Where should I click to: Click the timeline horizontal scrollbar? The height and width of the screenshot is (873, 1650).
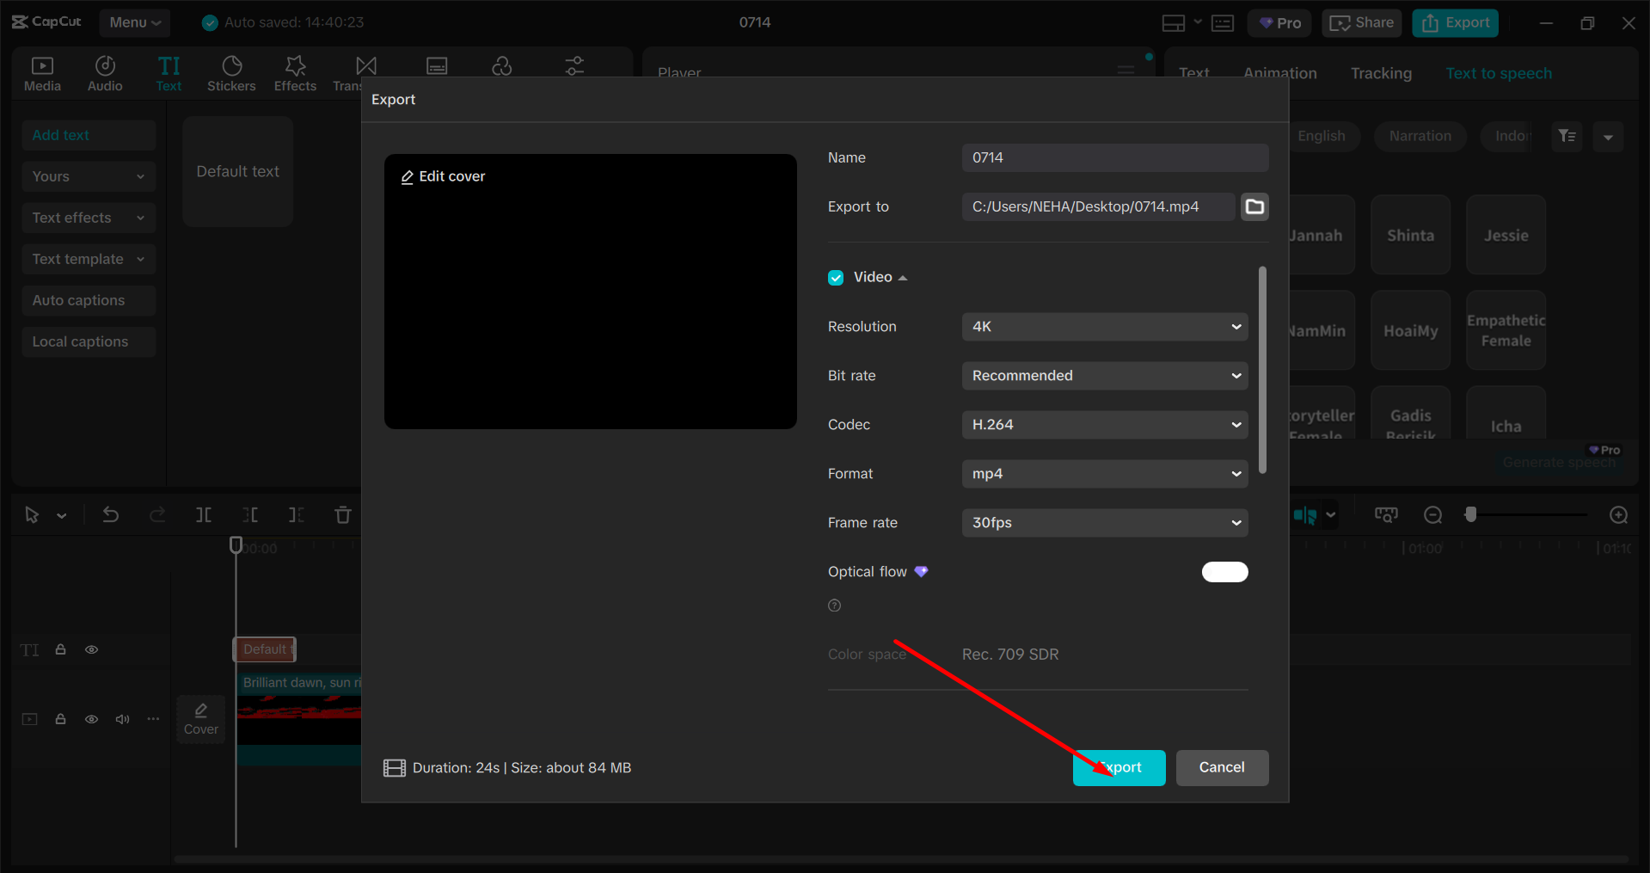[x=901, y=858]
